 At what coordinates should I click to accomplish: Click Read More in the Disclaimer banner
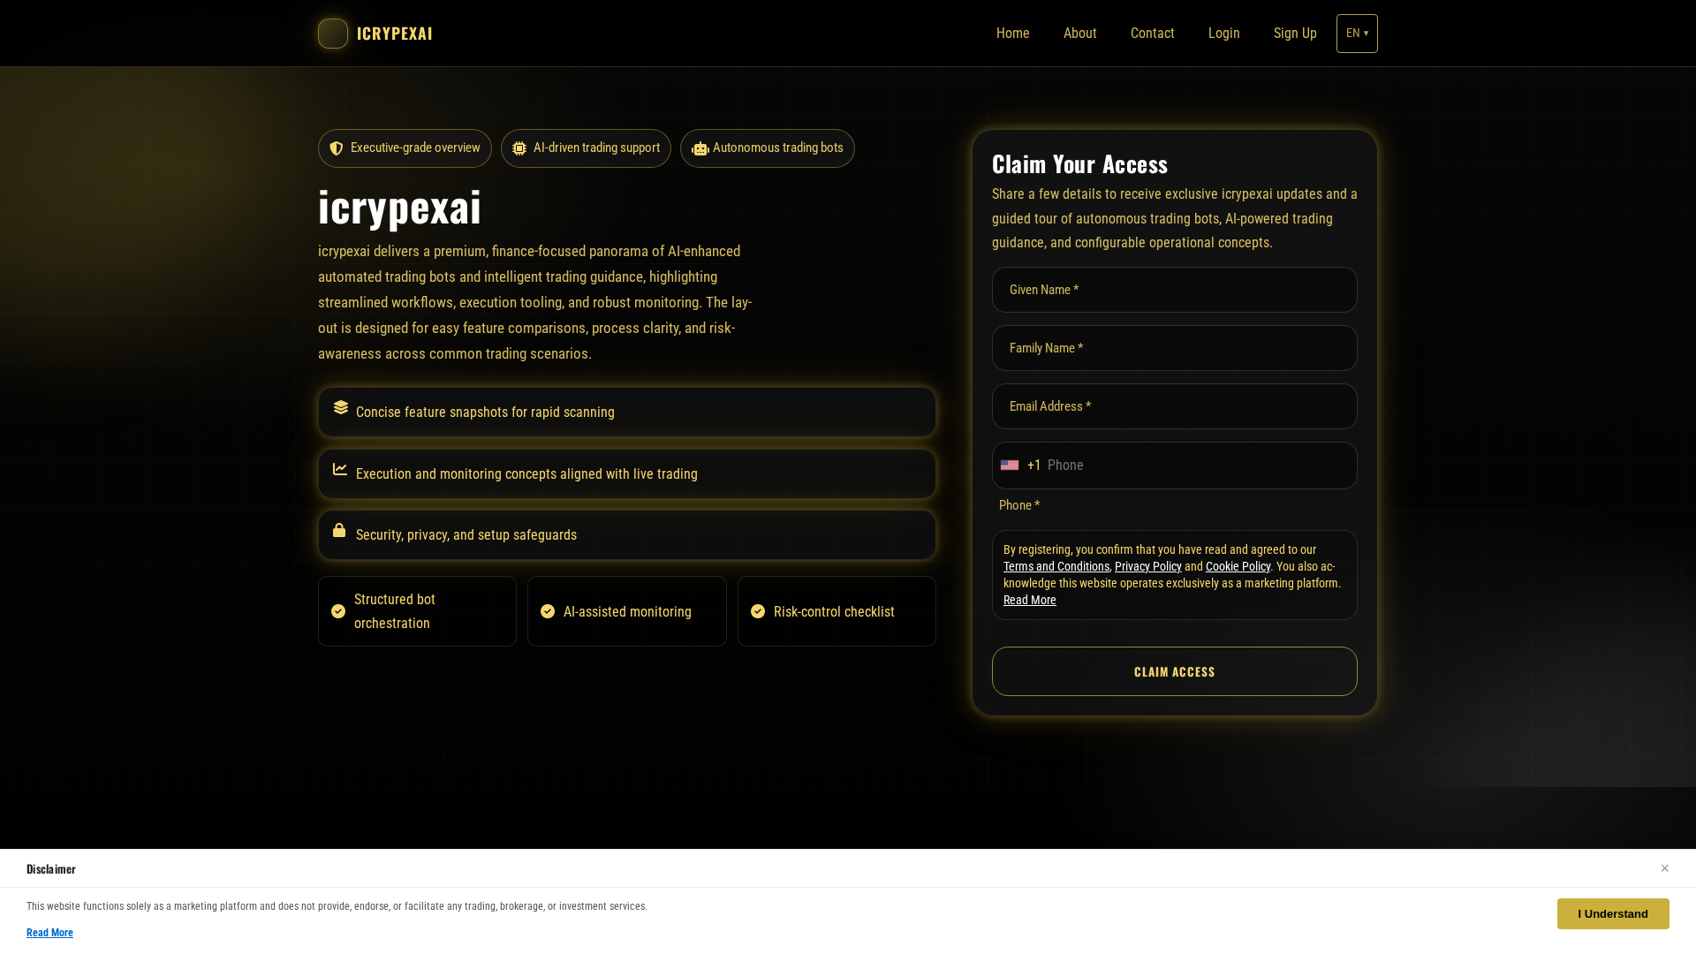pyautogui.click(x=49, y=933)
